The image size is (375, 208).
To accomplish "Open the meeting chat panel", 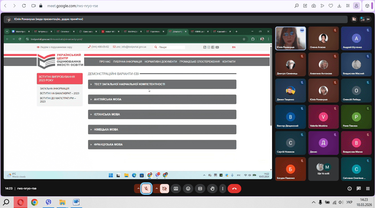I will (359, 189).
